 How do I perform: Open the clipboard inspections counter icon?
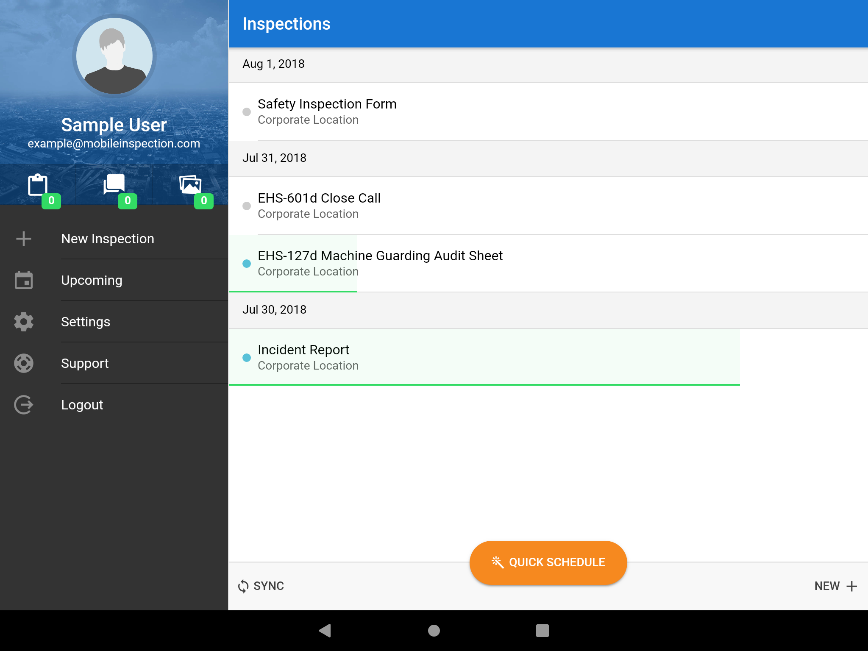tap(38, 185)
